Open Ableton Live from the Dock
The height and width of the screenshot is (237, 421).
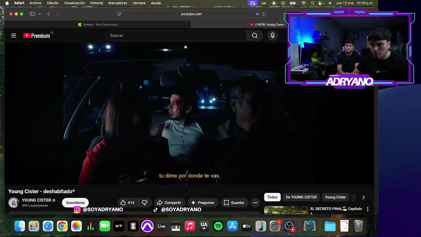click(161, 226)
